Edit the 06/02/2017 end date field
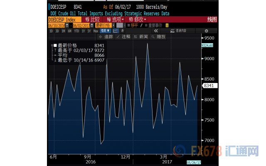Screen dimensions: 266x166 tap(81, 26)
